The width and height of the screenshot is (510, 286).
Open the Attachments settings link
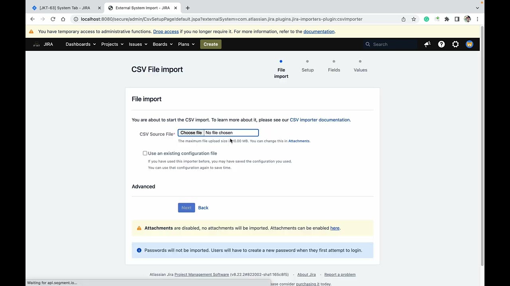click(x=299, y=141)
